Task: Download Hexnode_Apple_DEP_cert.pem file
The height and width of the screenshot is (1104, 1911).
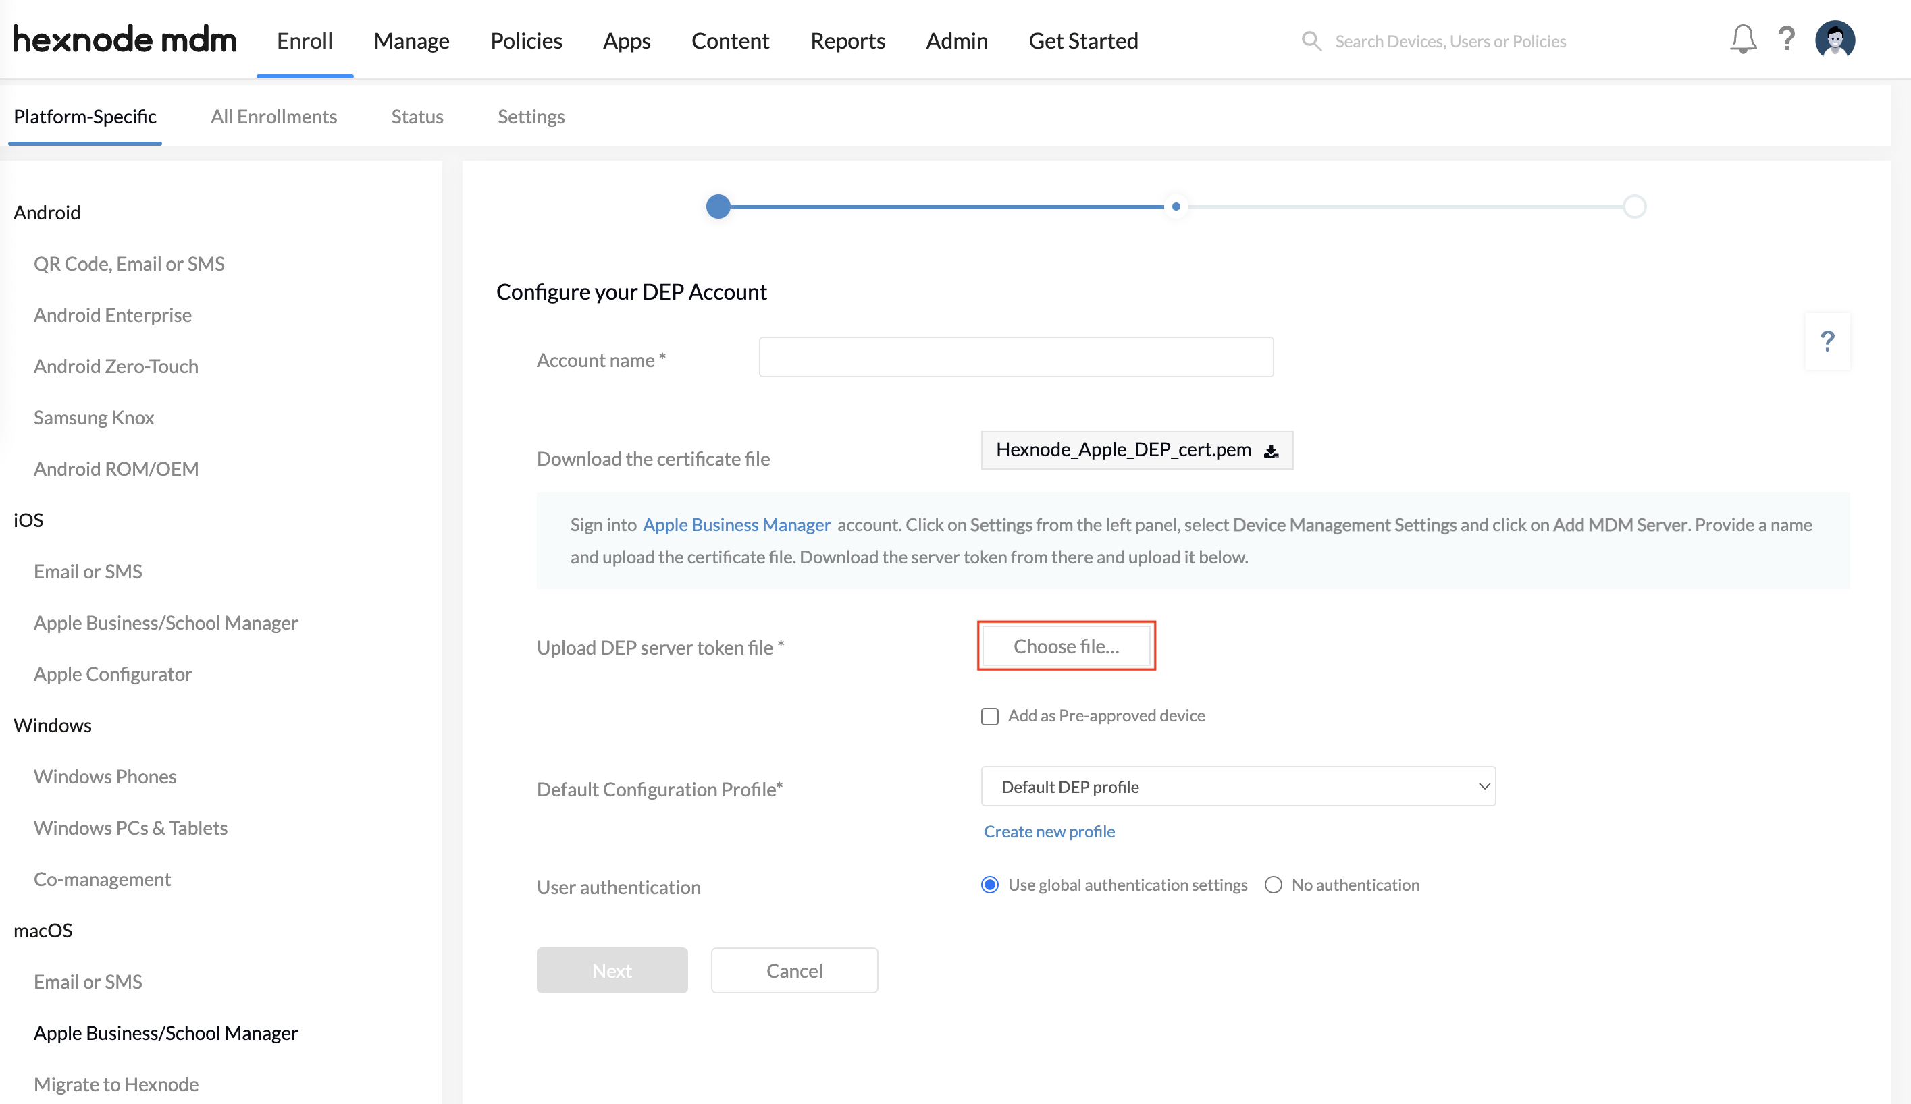Action: pyautogui.click(x=1136, y=450)
